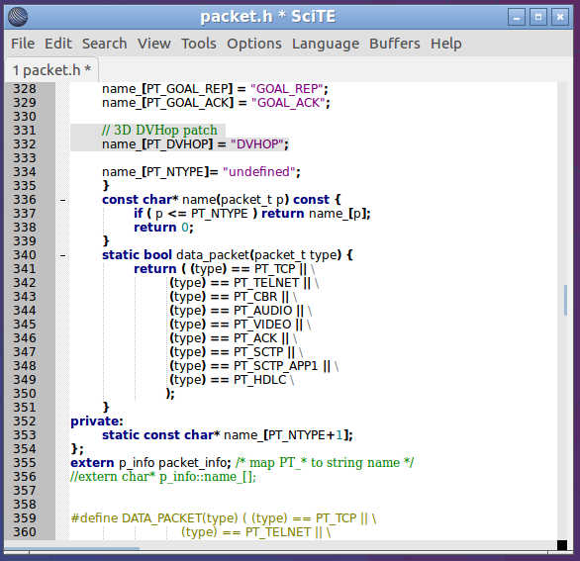Click line number 352 in the margin
The width and height of the screenshot is (580, 561).
click(25, 421)
